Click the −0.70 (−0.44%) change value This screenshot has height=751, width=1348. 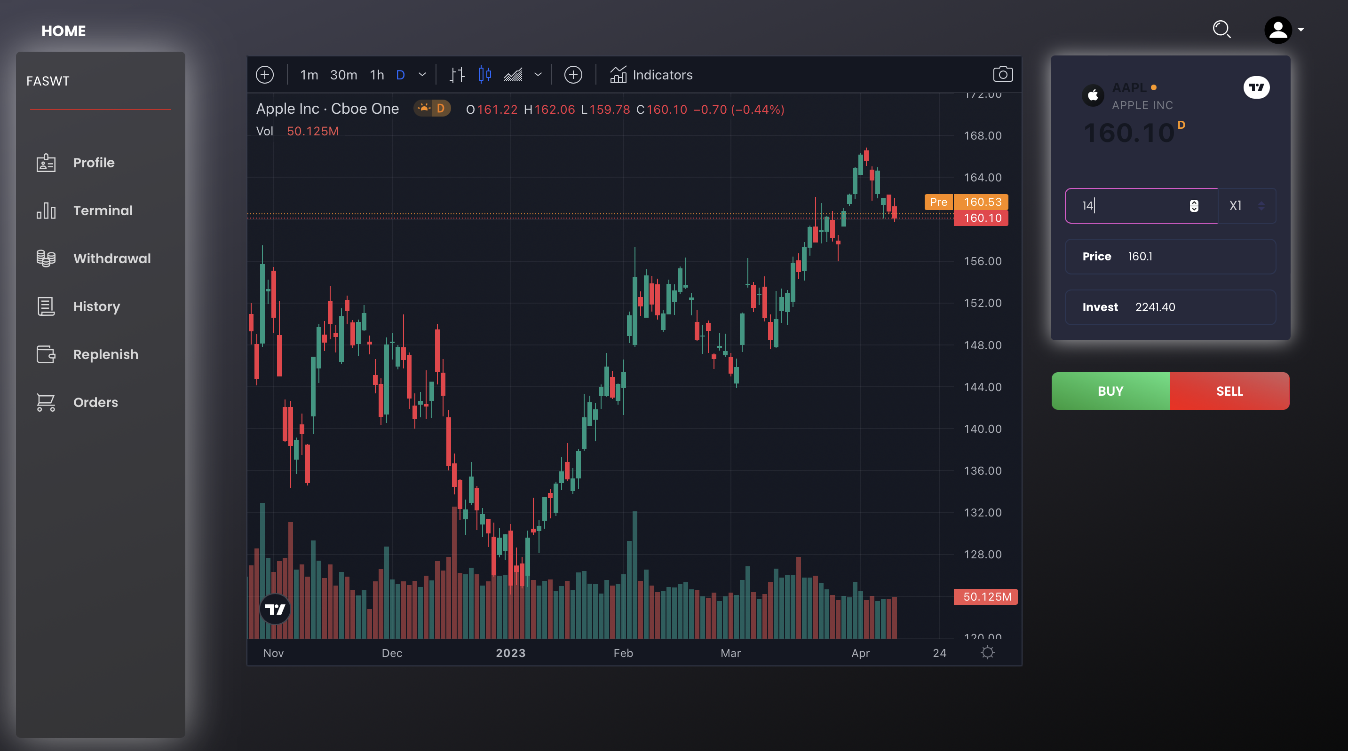(738, 110)
